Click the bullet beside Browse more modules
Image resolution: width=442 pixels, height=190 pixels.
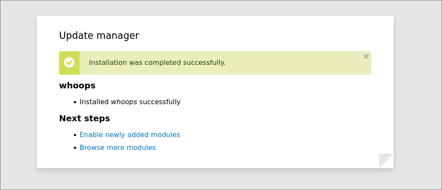click(x=75, y=148)
